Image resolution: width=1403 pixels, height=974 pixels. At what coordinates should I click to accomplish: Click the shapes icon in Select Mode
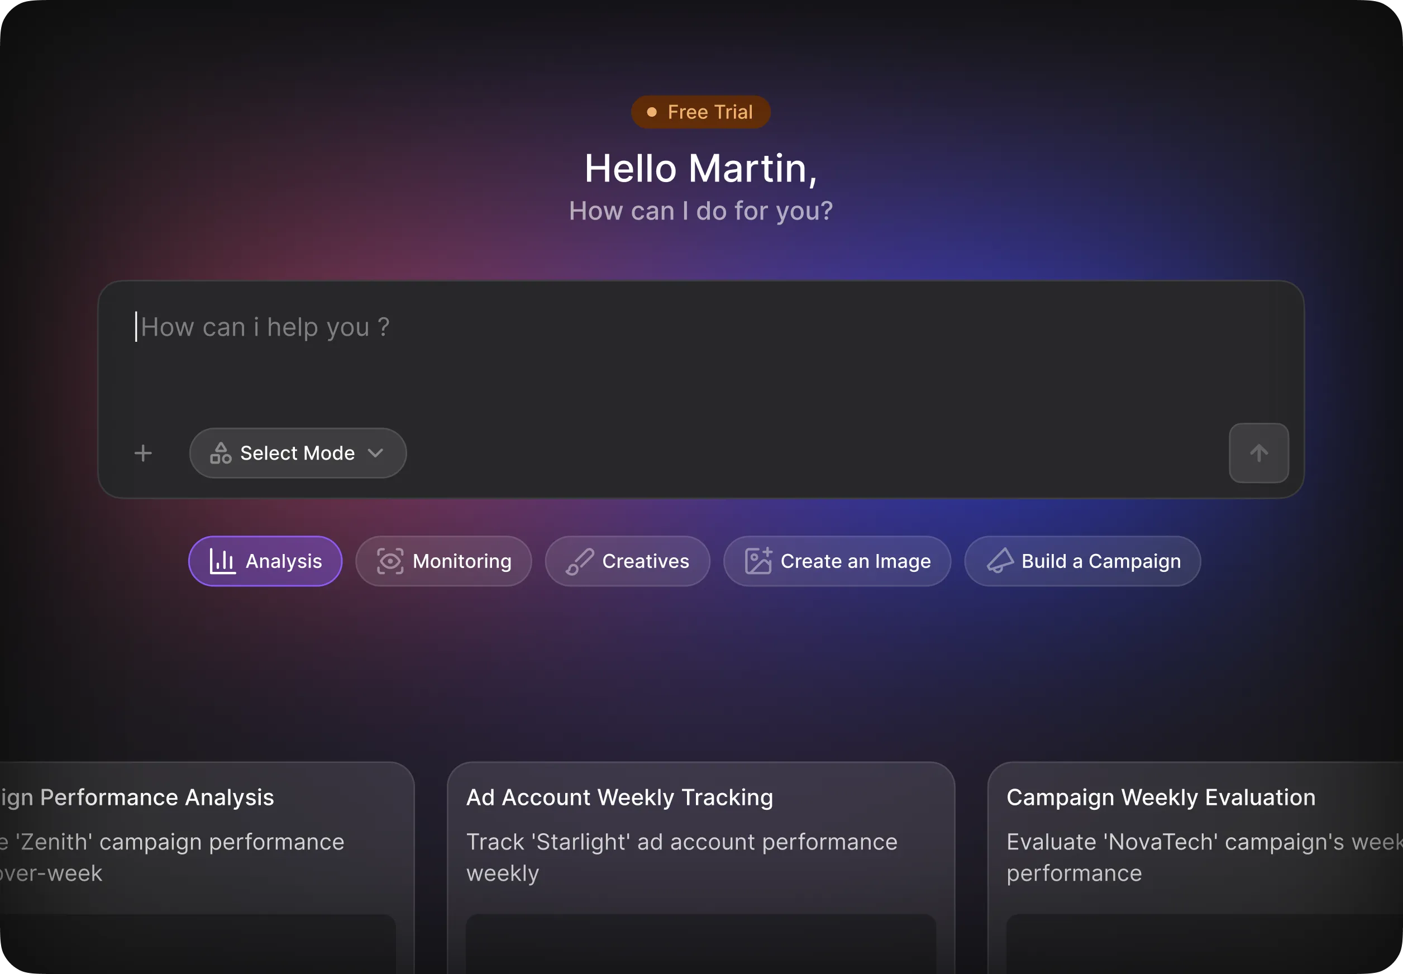(x=220, y=453)
